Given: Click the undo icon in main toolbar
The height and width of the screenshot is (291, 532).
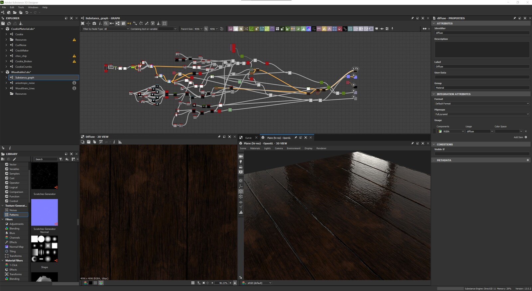Looking at the screenshot, I should [27, 13].
